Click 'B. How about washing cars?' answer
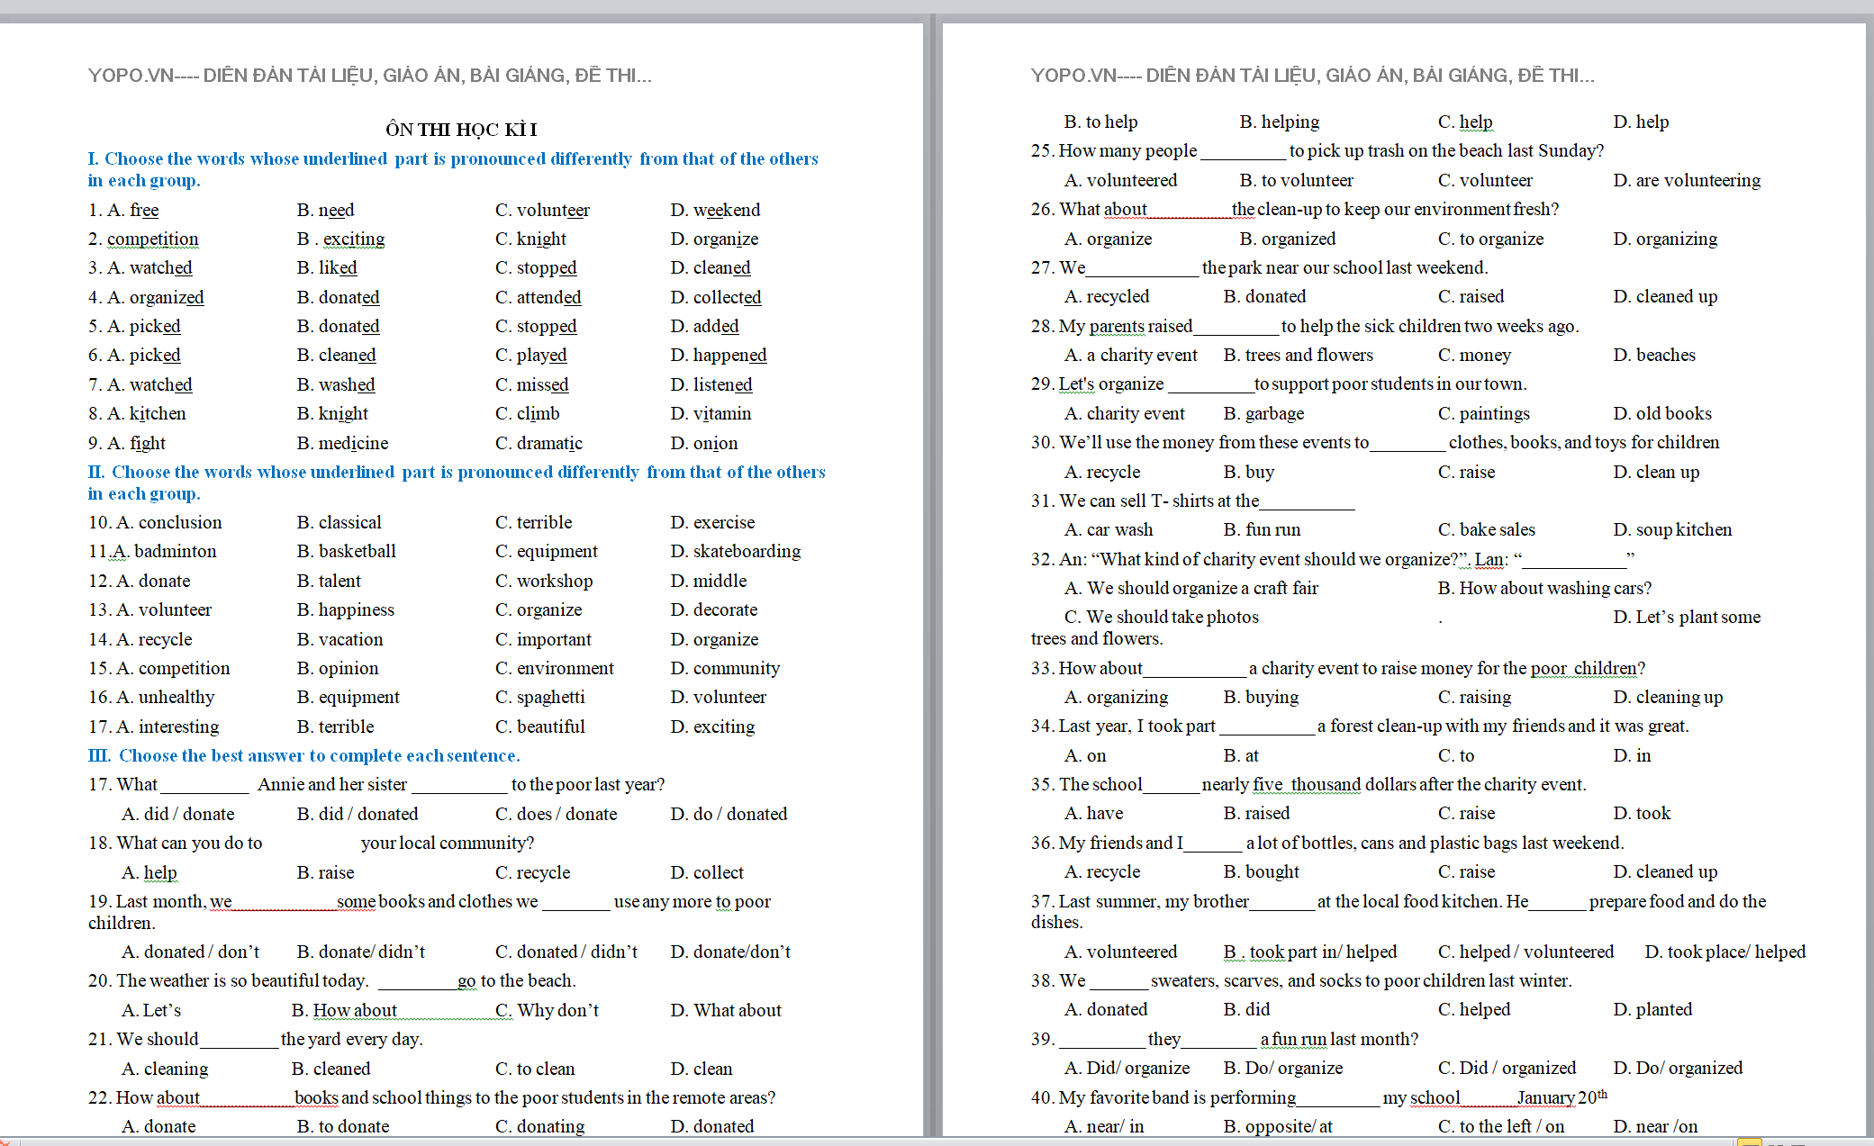This screenshot has width=1874, height=1146. [1544, 588]
